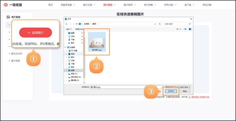Select 图片加水印 in the left sidebar
Image resolution: width=236 pixels, height=121 pixels.
[17, 54]
